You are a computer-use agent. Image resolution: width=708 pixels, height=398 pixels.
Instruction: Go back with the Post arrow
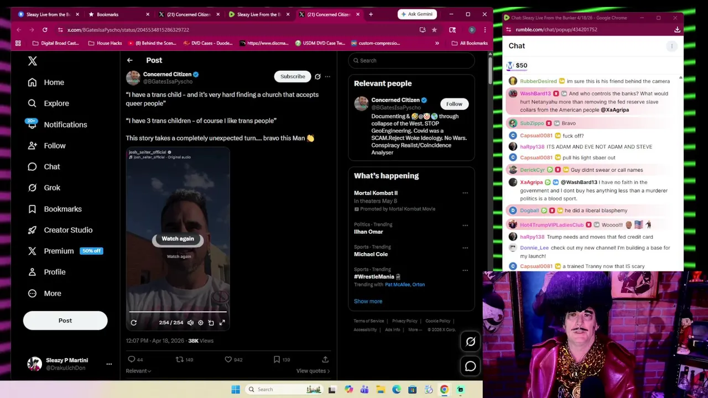[x=129, y=60]
